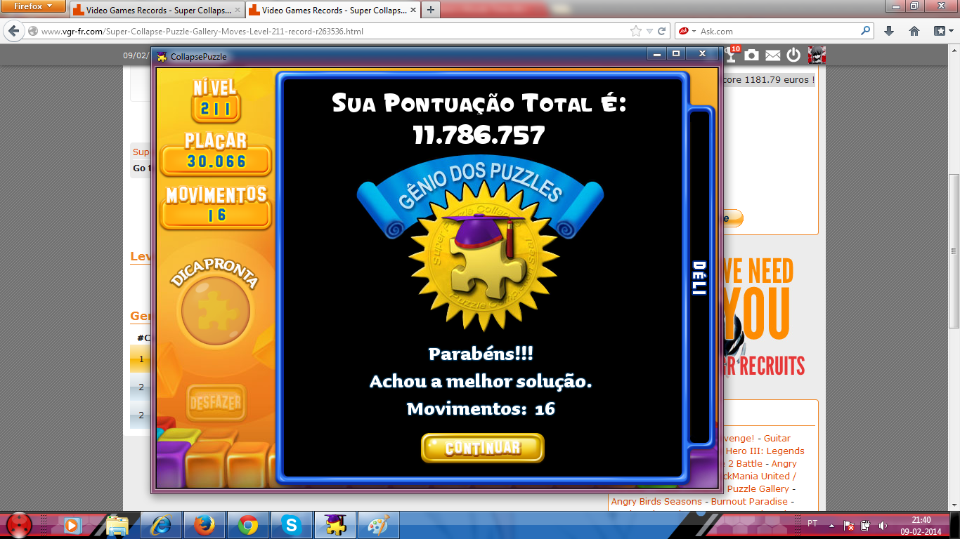Image resolution: width=960 pixels, height=539 pixels.
Task: Click the Desfazer undo button
Action: pyautogui.click(x=216, y=403)
